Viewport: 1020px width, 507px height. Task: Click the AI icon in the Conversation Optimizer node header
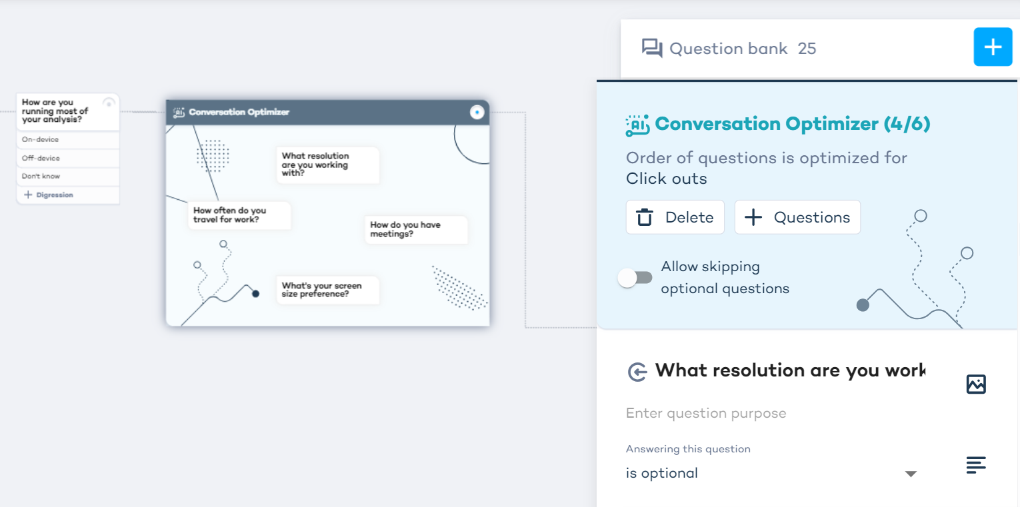click(178, 113)
